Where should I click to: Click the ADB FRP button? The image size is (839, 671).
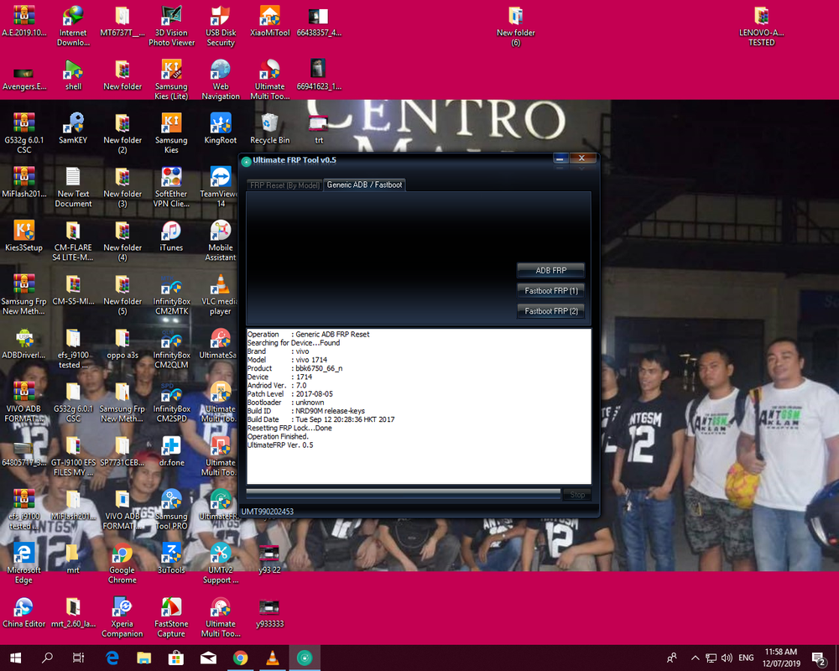[x=550, y=270]
